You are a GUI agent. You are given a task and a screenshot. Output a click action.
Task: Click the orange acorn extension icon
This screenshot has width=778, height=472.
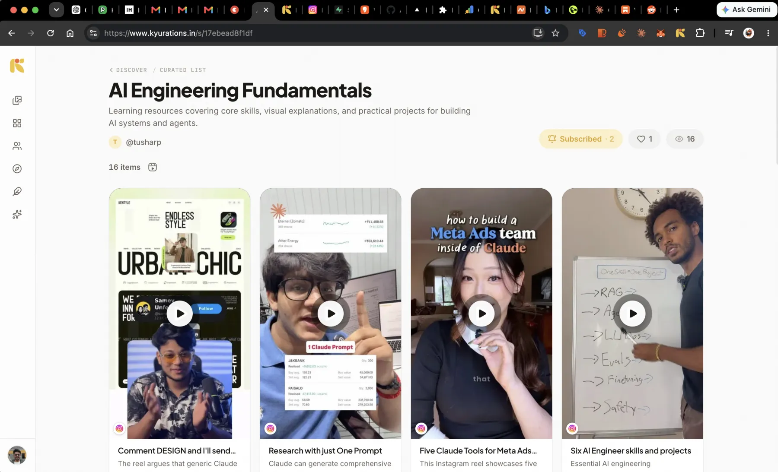[622, 33]
